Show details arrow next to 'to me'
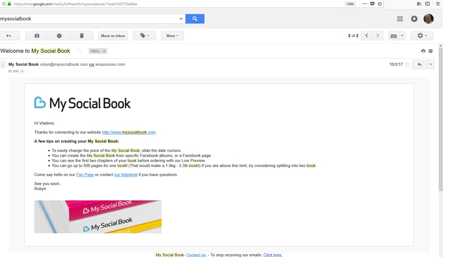The width and height of the screenshot is (458, 257). (22, 71)
